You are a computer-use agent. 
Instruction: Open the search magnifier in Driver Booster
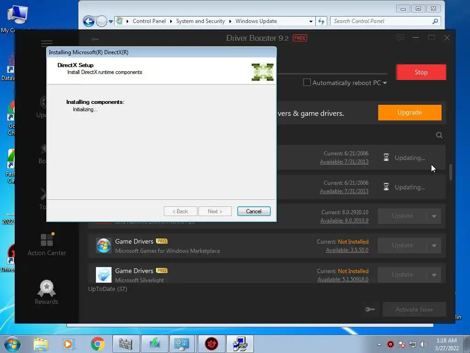pos(439,135)
